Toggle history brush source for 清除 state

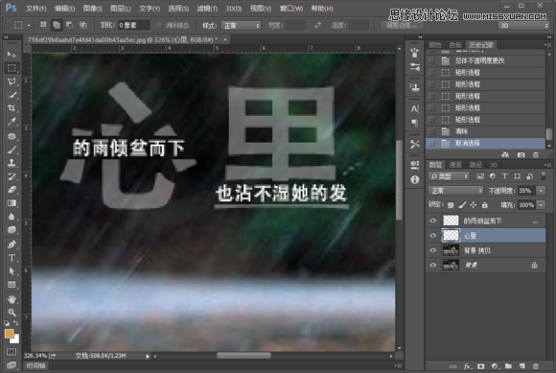tap(431, 131)
